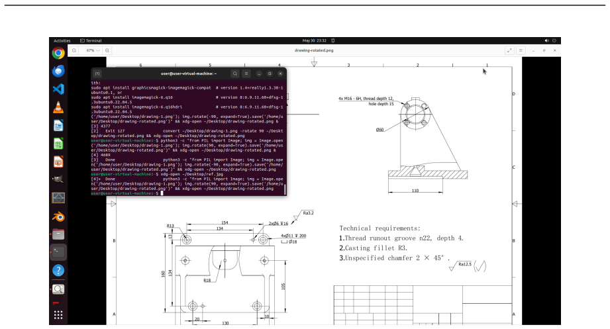Open LibreOffice Writer from the dock
The width and height of the screenshot is (610, 329).
point(58,126)
